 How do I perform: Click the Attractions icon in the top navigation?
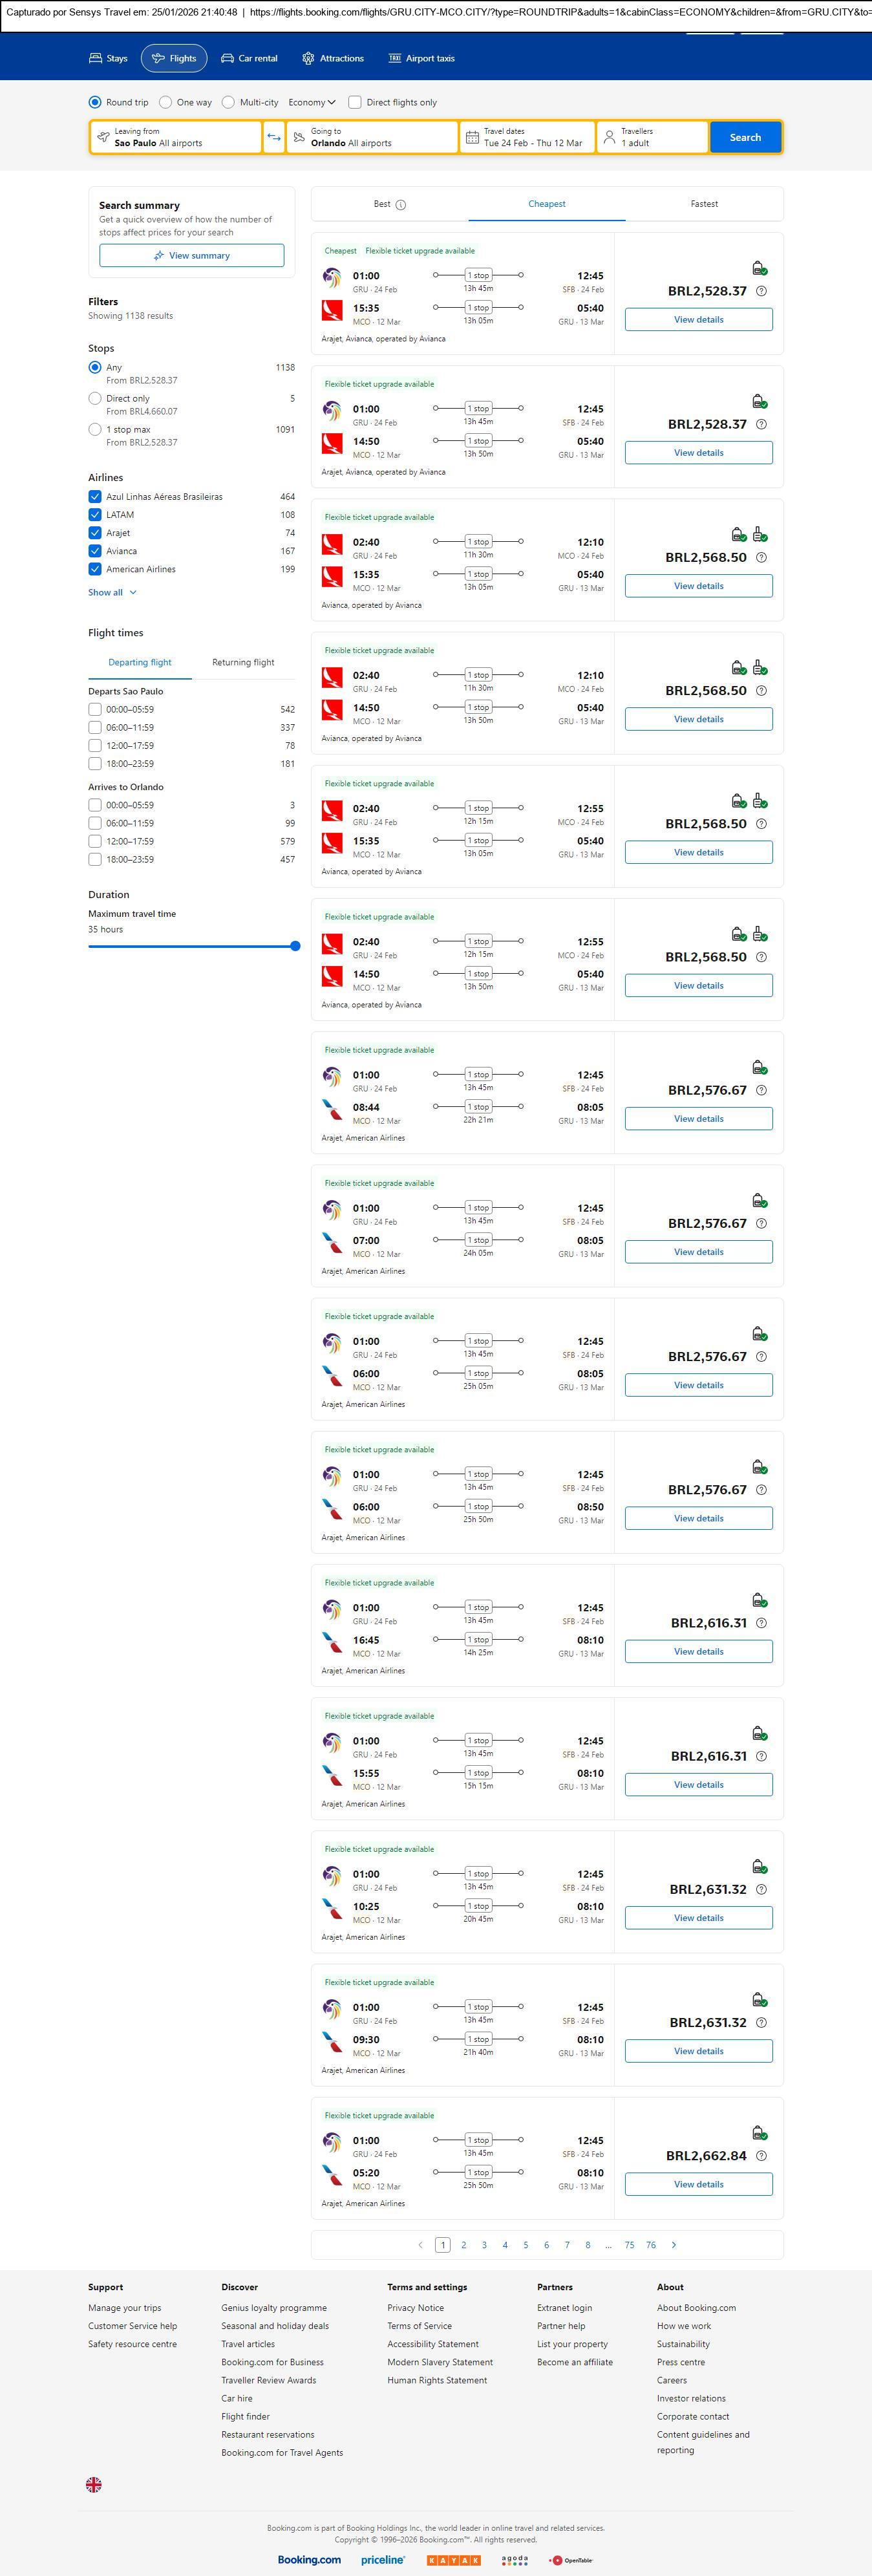coord(308,59)
